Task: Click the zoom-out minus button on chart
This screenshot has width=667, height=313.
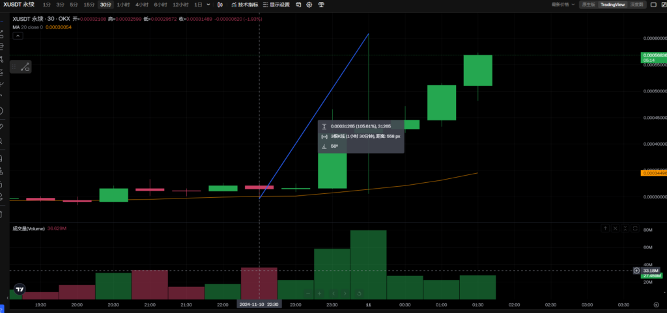Action: 308,293
